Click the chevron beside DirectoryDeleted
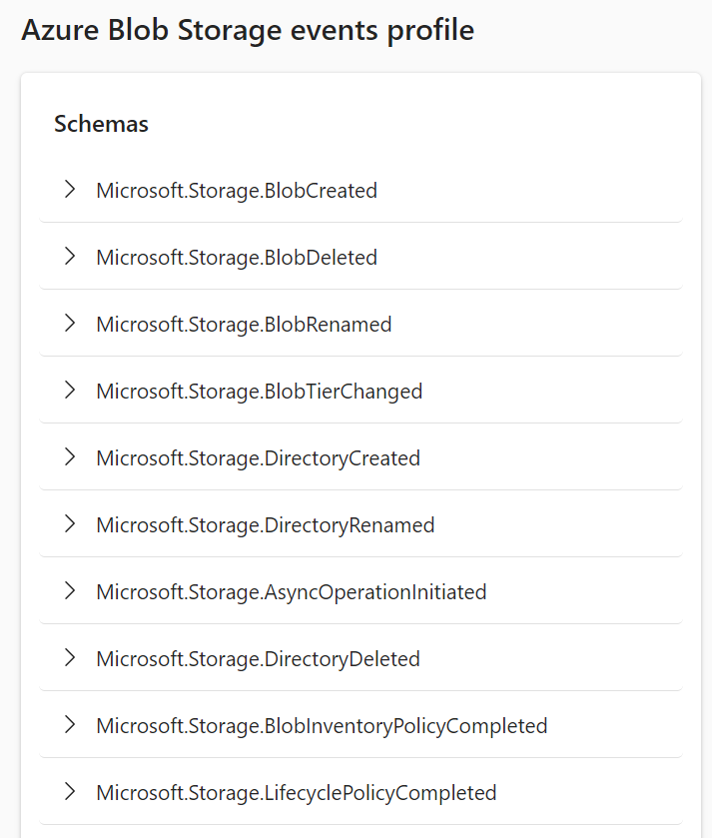The image size is (712, 838). coord(69,658)
